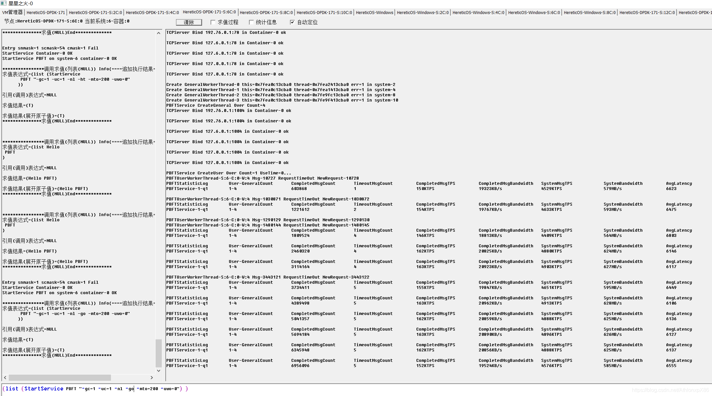Screen dimensions: 712x396
Task: Click CompletedMsgTPS value 150KTPS
Action: click(425, 188)
